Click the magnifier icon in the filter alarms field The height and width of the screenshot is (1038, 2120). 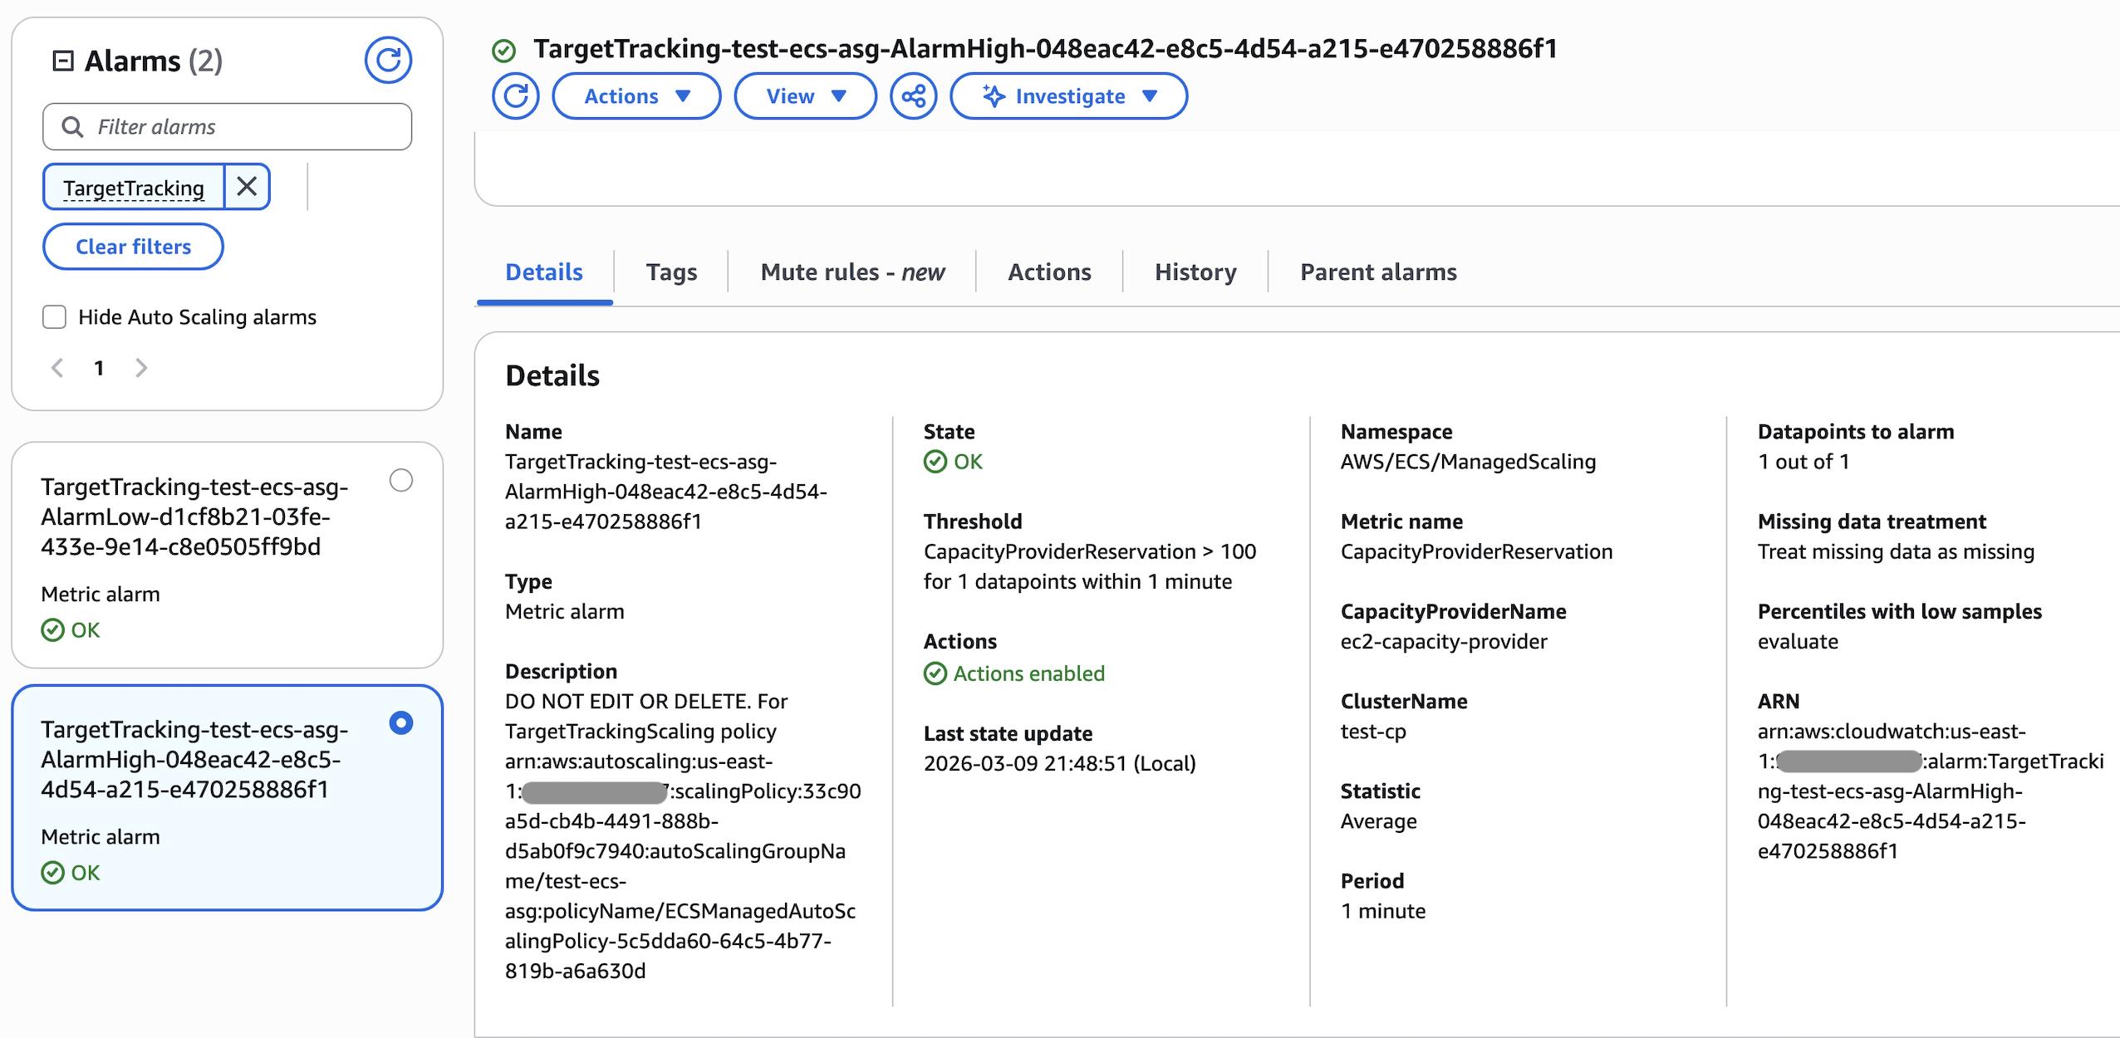tap(73, 127)
